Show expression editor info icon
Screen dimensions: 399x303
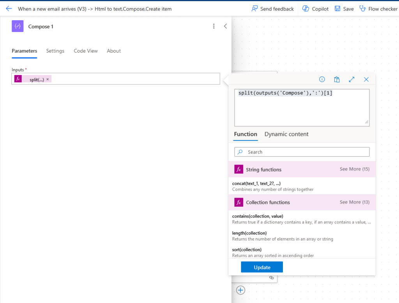[322, 80]
